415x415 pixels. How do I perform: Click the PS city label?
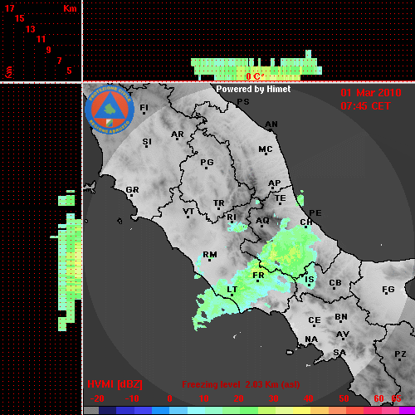[x=243, y=102]
